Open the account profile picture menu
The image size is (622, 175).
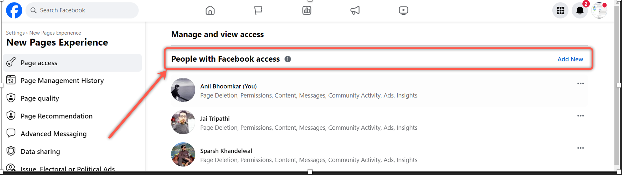(599, 11)
